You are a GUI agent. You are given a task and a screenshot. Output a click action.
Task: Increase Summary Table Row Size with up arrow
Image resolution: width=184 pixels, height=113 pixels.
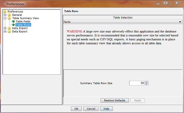(146, 82)
